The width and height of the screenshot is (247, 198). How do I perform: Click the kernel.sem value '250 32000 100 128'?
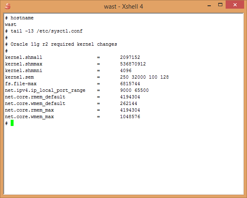pyautogui.click(x=144, y=77)
